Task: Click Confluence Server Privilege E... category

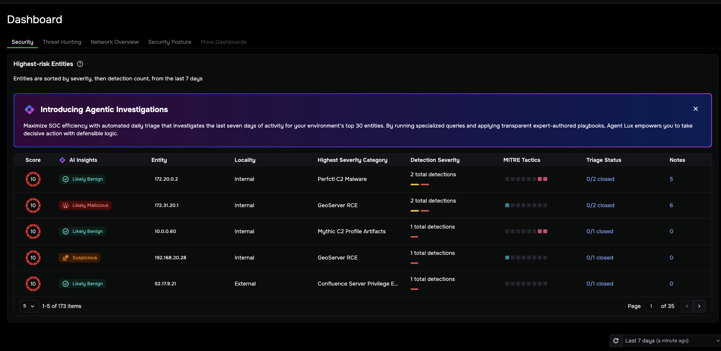Action: [x=358, y=284]
